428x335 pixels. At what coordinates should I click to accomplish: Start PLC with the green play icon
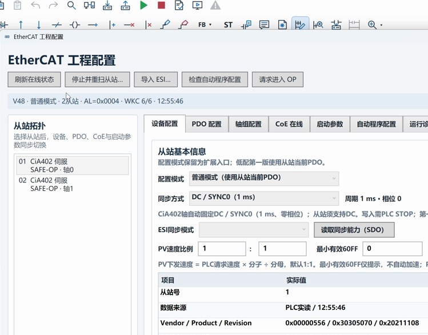(143, 5)
